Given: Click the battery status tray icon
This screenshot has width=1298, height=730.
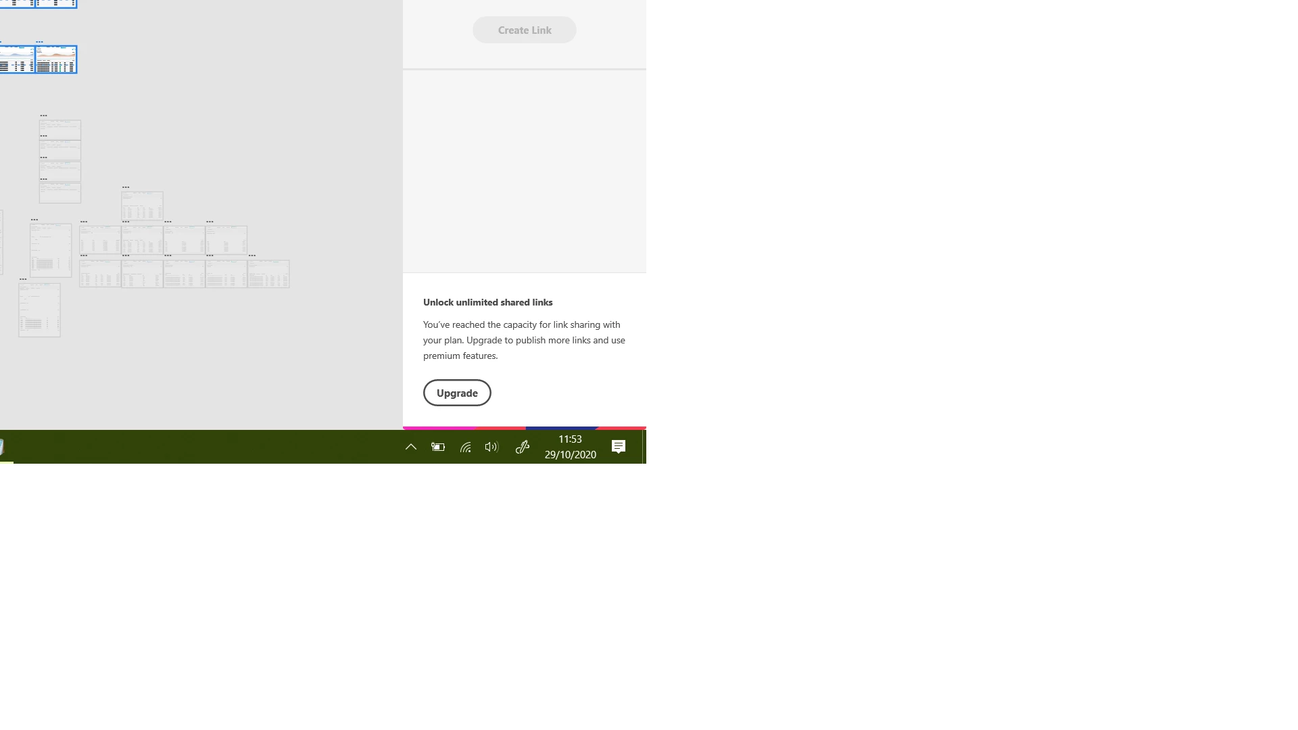Looking at the screenshot, I should pos(438,447).
